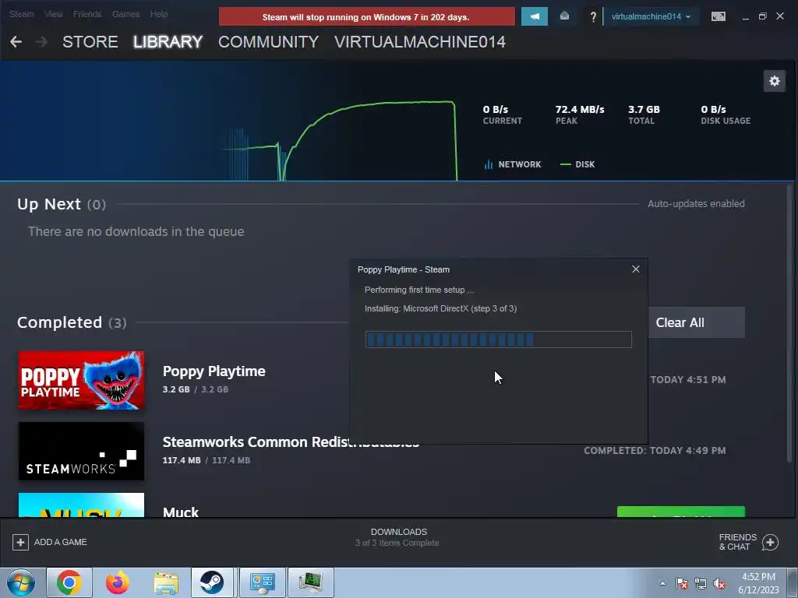Screen dimensions: 798x598
Task: Click the Up Next (0) section heading
Action: 62,204
